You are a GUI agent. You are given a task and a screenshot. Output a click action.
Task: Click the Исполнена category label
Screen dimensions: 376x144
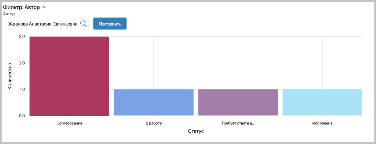click(322, 123)
